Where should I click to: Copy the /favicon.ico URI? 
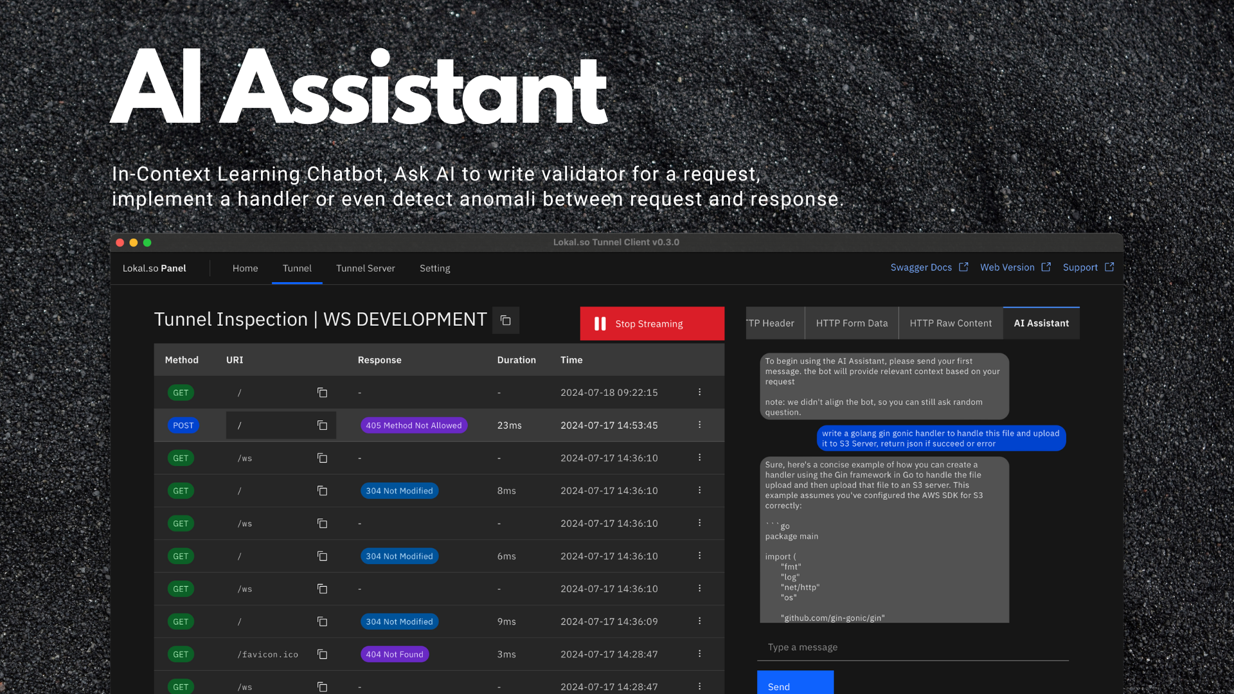pos(322,654)
